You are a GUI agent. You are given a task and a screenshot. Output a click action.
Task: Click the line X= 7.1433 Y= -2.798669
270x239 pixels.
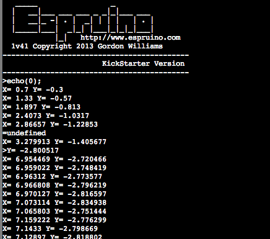click(50, 229)
